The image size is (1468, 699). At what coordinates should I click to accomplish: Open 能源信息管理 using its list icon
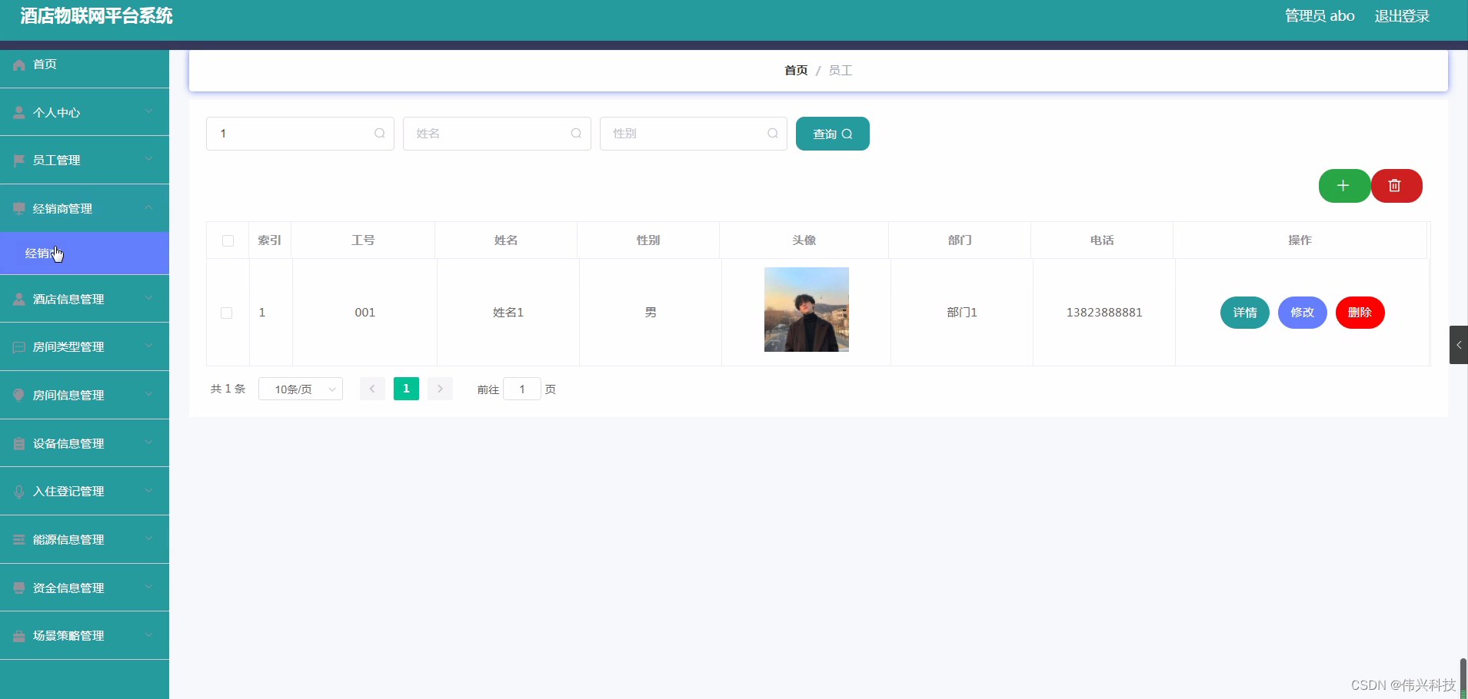pyautogui.click(x=18, y=539)
